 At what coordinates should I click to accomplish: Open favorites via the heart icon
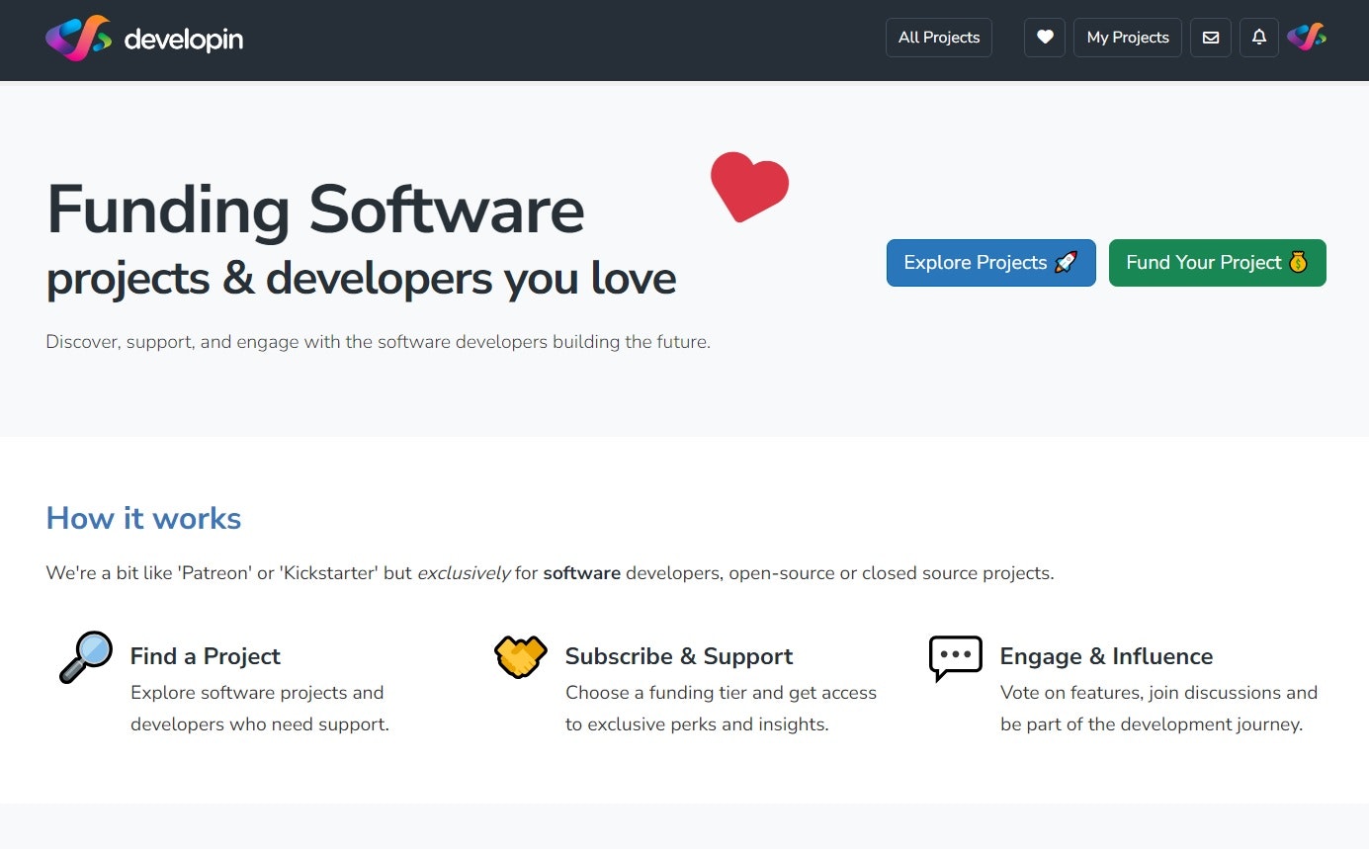[1045, 37]
